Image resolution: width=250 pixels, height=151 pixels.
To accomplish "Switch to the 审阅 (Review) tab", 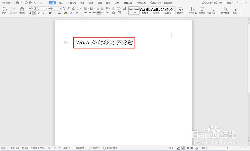I will coord(91,3).
